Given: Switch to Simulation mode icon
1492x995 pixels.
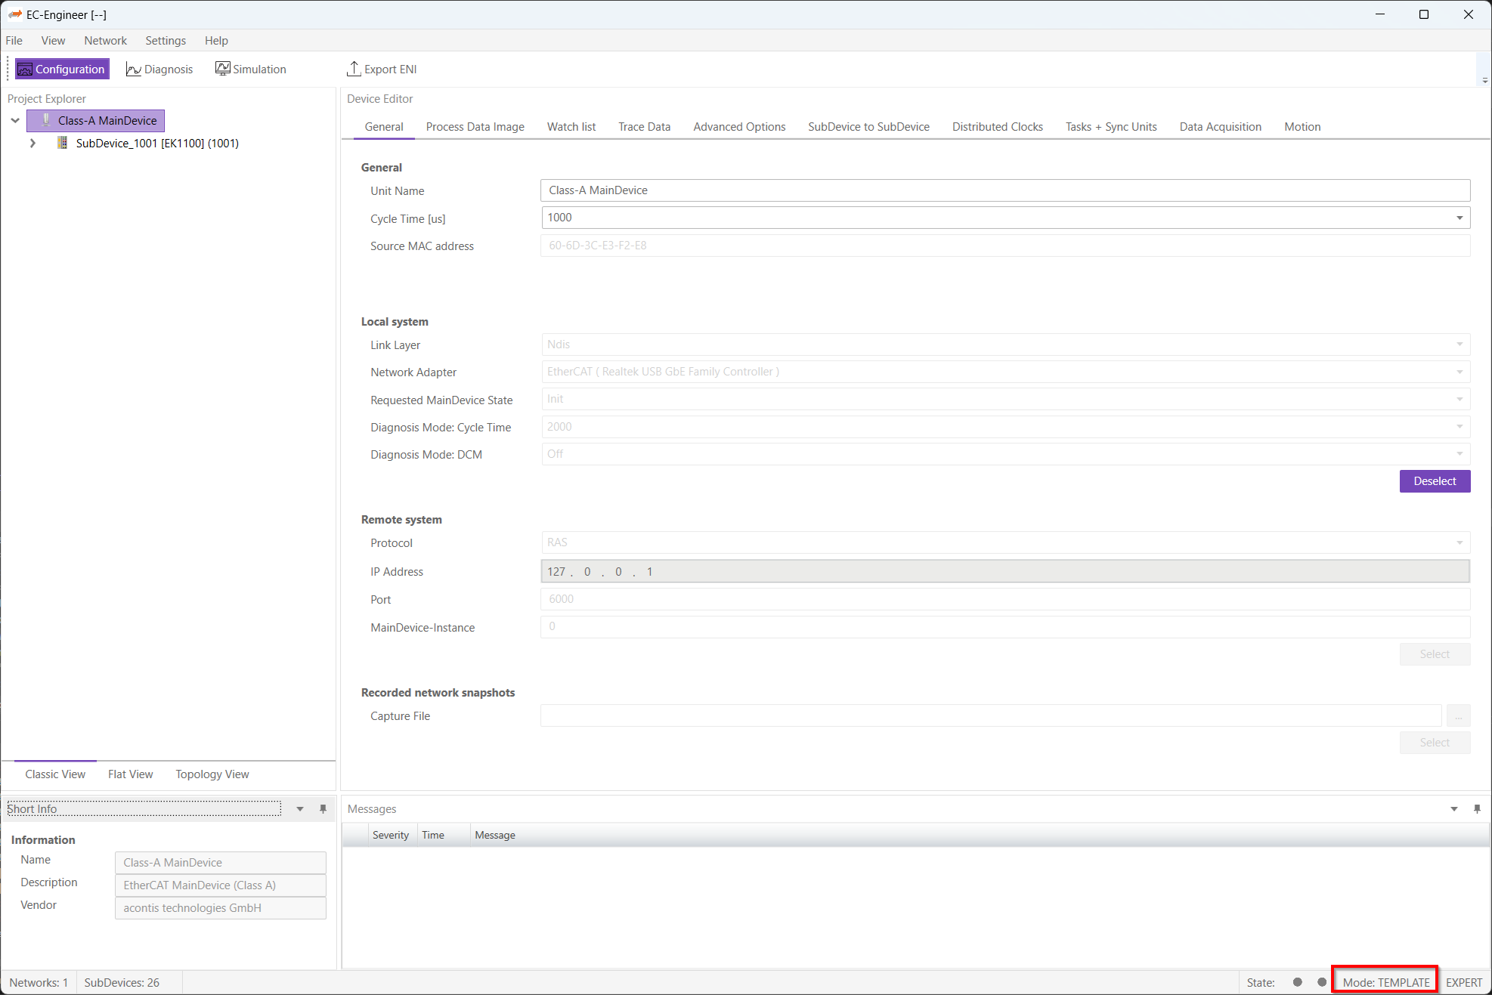Looking at the screenshot, I should [x=222, y=69].
